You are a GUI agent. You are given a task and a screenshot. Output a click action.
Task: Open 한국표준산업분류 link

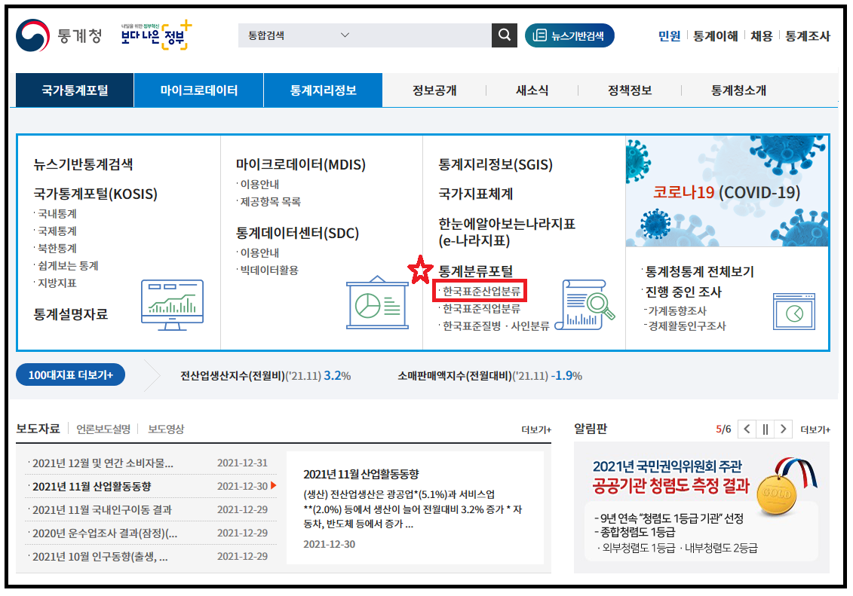click(481, 291)
